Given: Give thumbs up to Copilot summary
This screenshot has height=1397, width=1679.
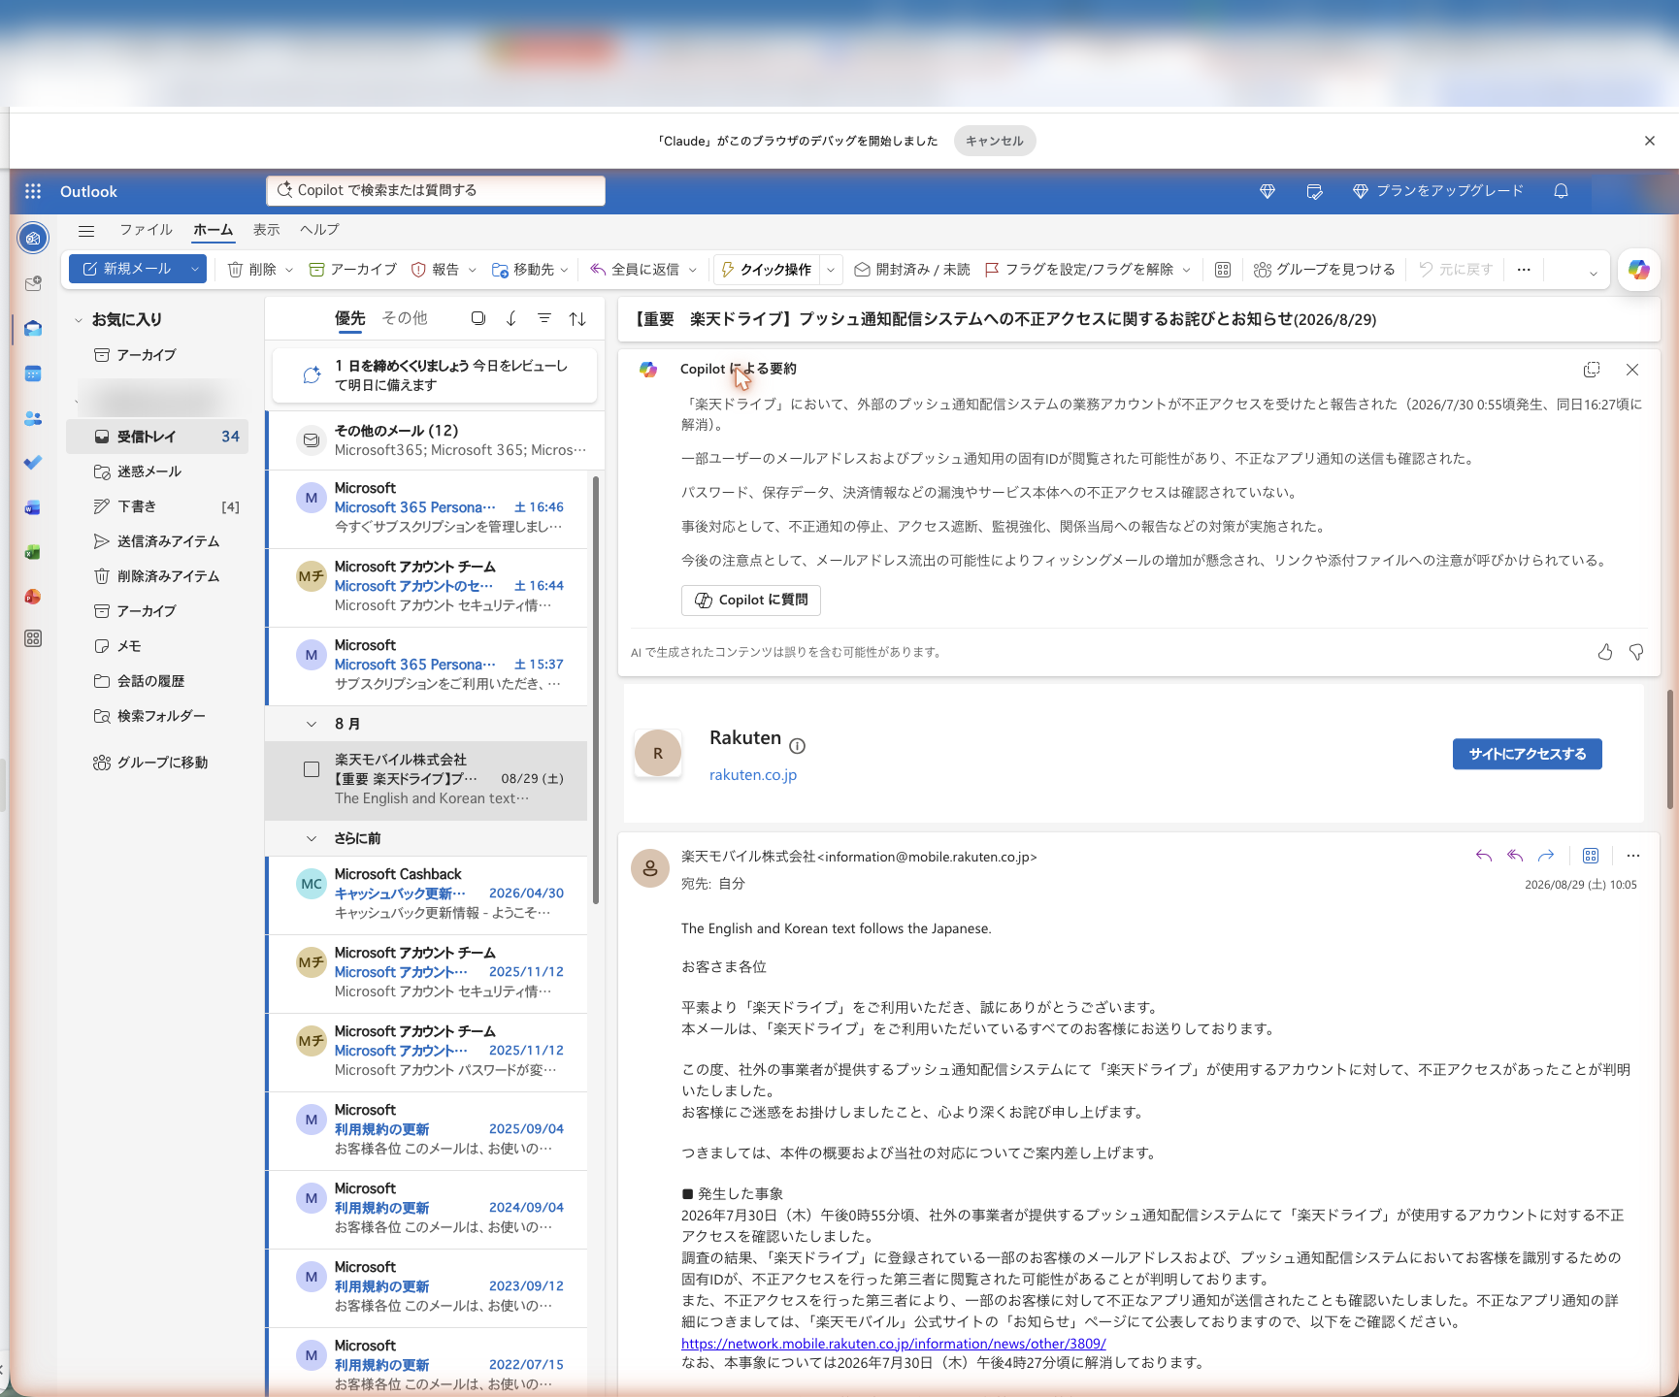Looking at the screenshot, I should [1605, 652].
